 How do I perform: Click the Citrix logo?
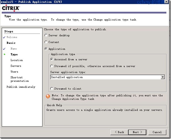click(x=11, y=8)
